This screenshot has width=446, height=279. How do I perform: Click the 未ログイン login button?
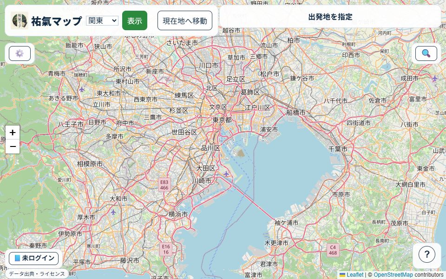(34, 258)
